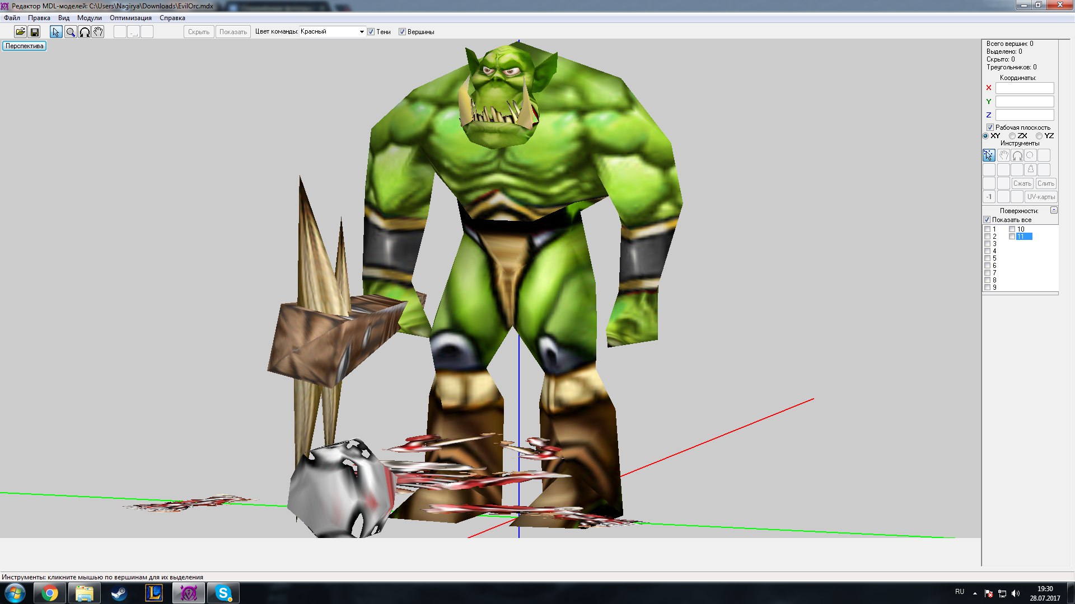Viewport: 1075px width, 604px height.
Task: Open Steam from the taskbar
Action: (x=119, y=593)
